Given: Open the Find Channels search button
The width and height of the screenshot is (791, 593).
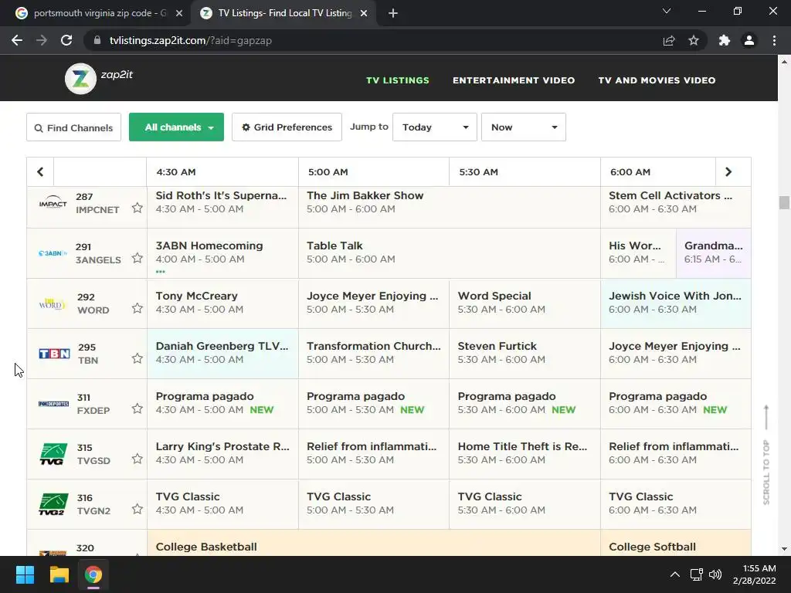Looking at the screenshot, I should (73, 127).
